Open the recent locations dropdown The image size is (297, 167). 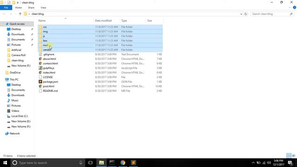click(15, 14)
